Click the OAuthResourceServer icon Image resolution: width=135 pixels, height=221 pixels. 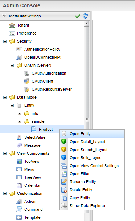(26, 89)
